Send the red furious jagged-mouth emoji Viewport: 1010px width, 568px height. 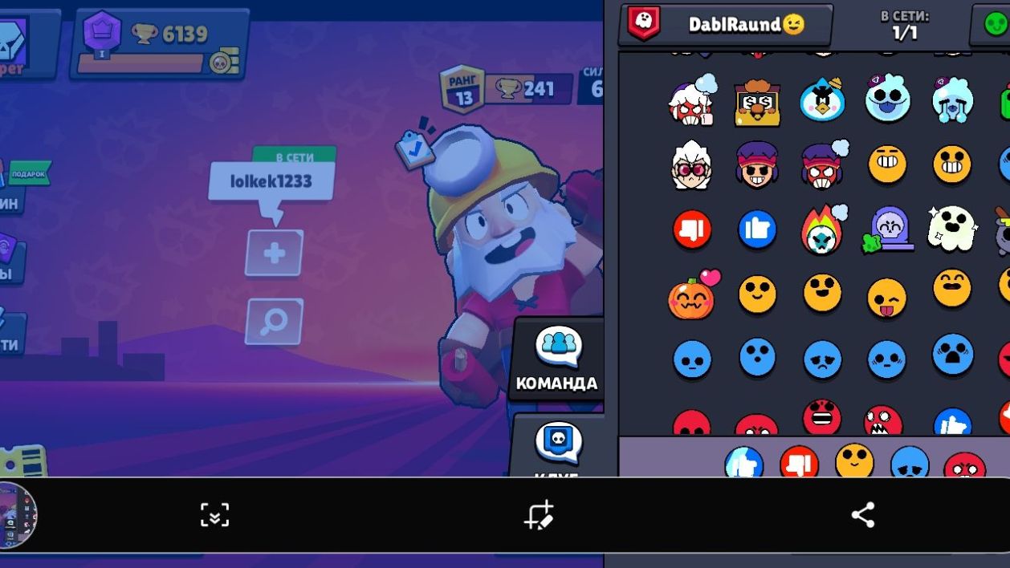882,421
